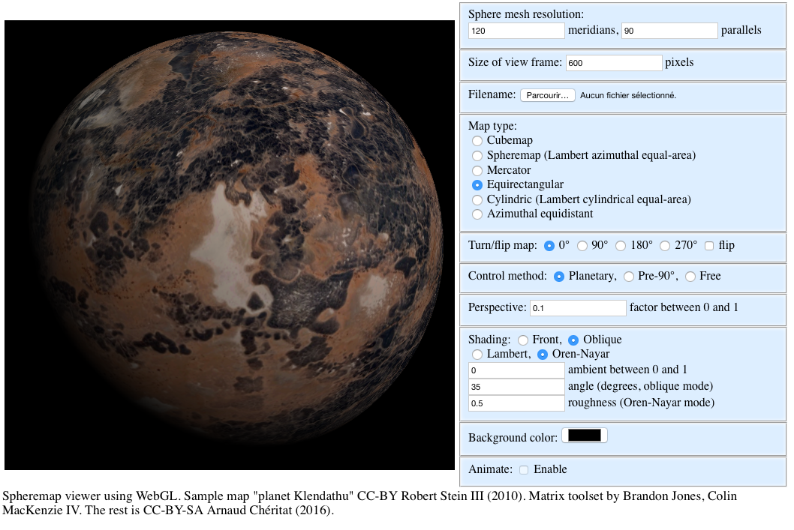The height and width of the screenshot is (530, 794).
Task: Switch control method to Free
Action: pos(690,277)
